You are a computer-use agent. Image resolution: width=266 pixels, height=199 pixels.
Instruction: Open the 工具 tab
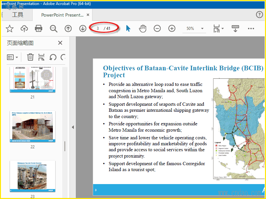(18, 15)
